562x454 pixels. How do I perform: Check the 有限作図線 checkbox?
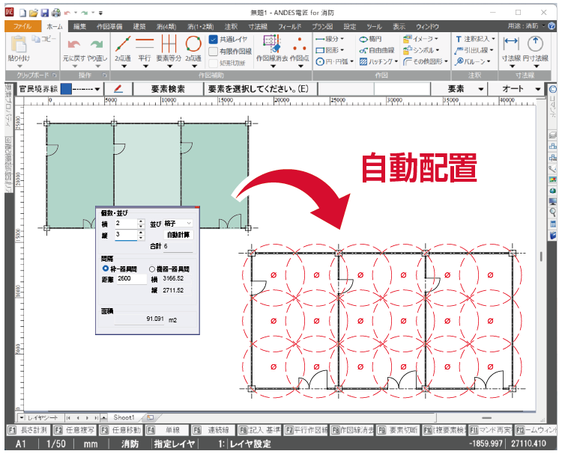click(x=214, y=52)
